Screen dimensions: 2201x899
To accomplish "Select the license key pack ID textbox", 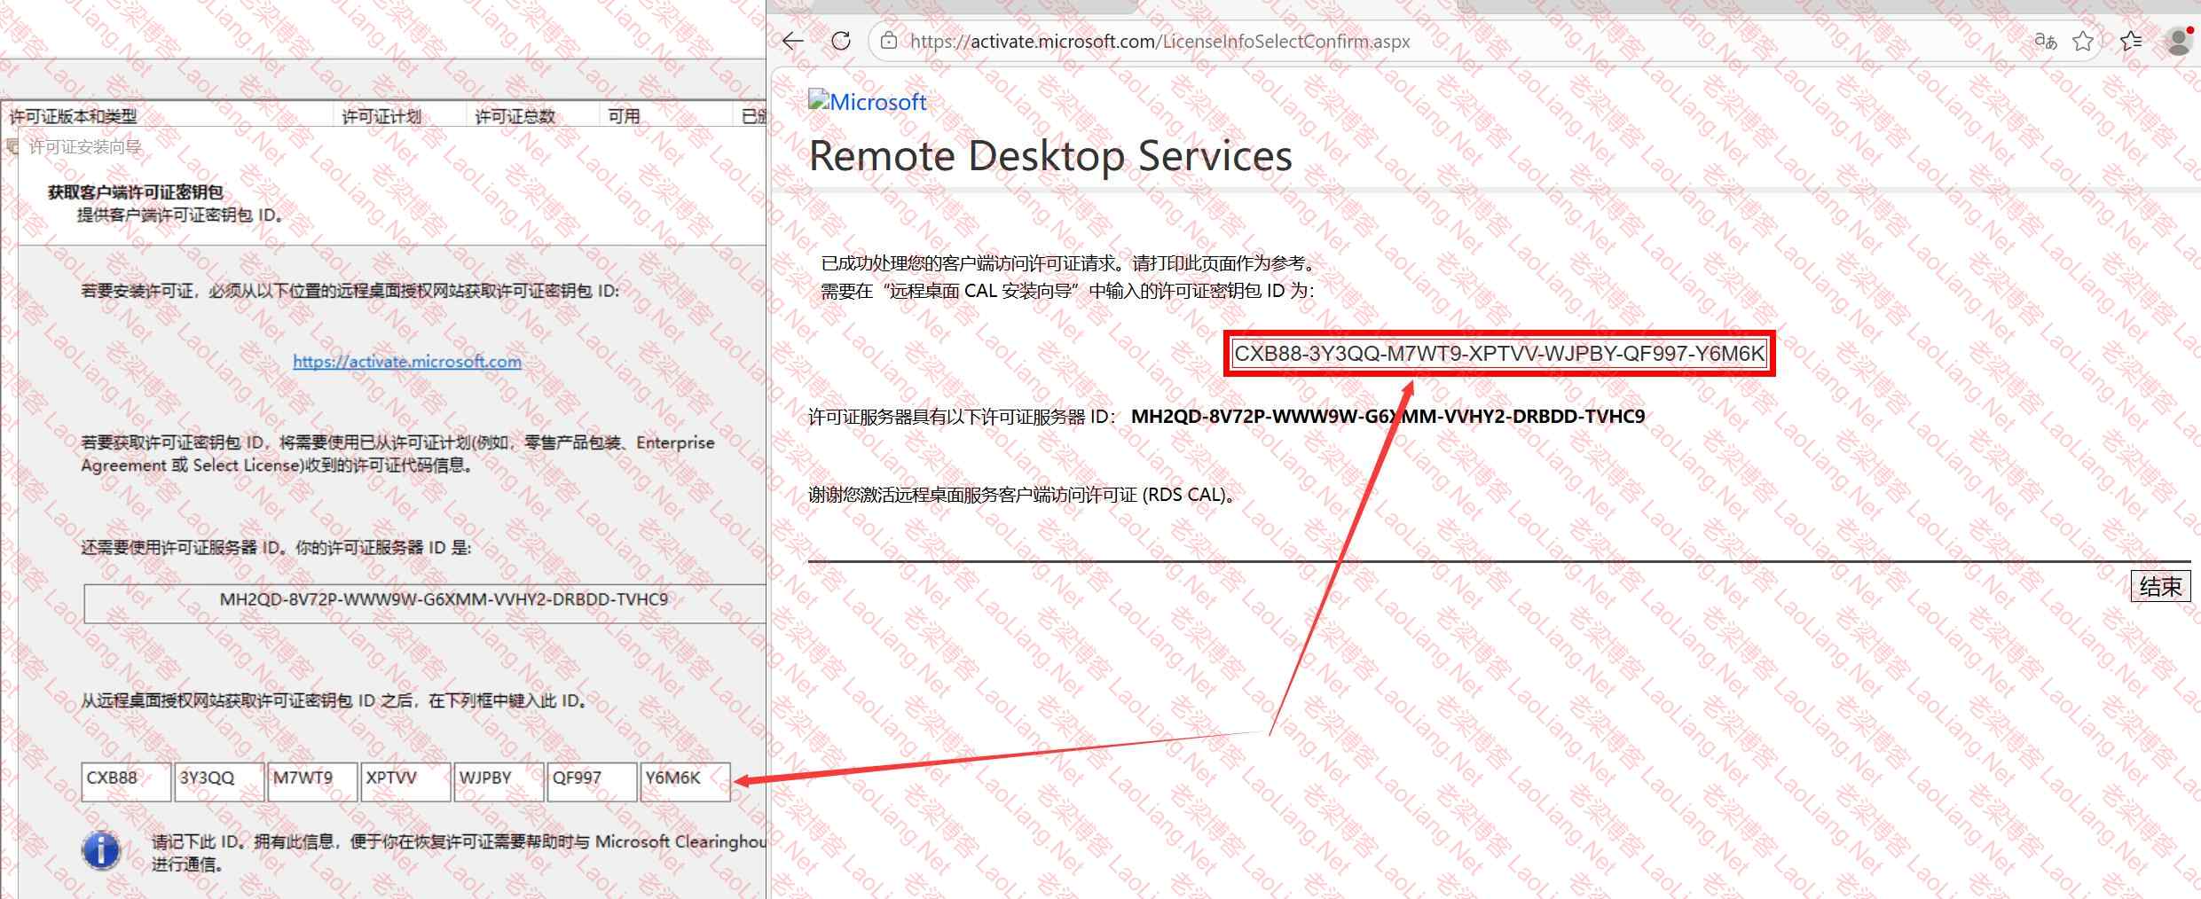I will (1499, 354).
